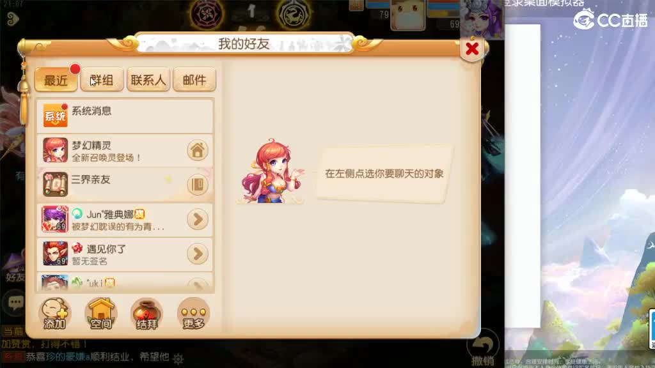655x368 pixels.
Task: Click the chat bubble icon at left edge
Action: (x=15, y=302)
